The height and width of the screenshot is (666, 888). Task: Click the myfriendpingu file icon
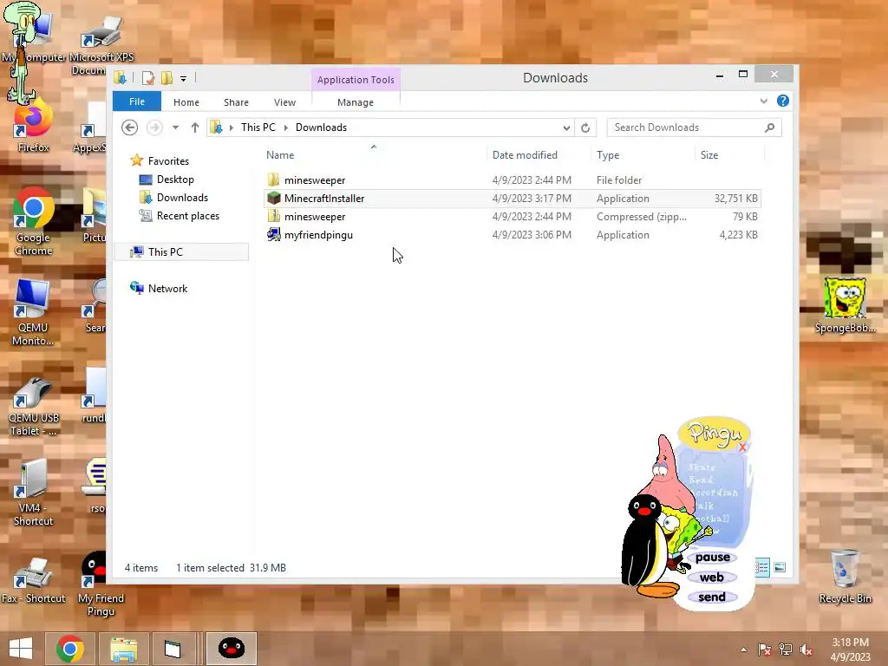click(x=273, y=234)
